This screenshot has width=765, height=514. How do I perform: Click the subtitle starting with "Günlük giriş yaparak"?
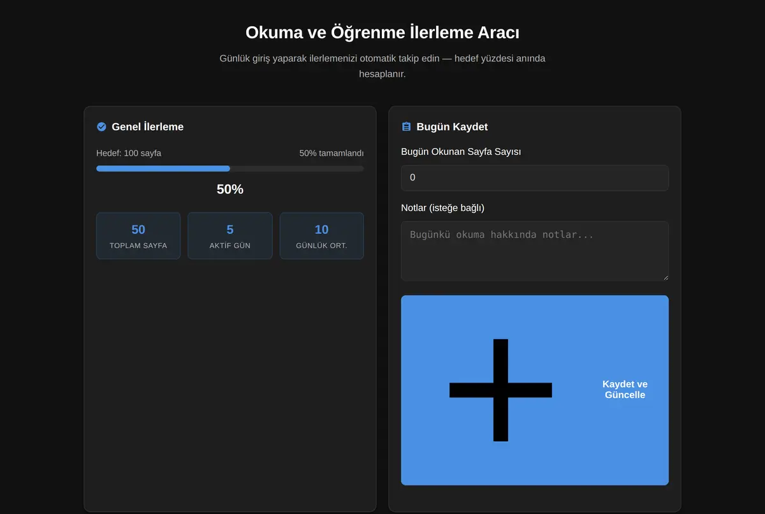[382, 66]
